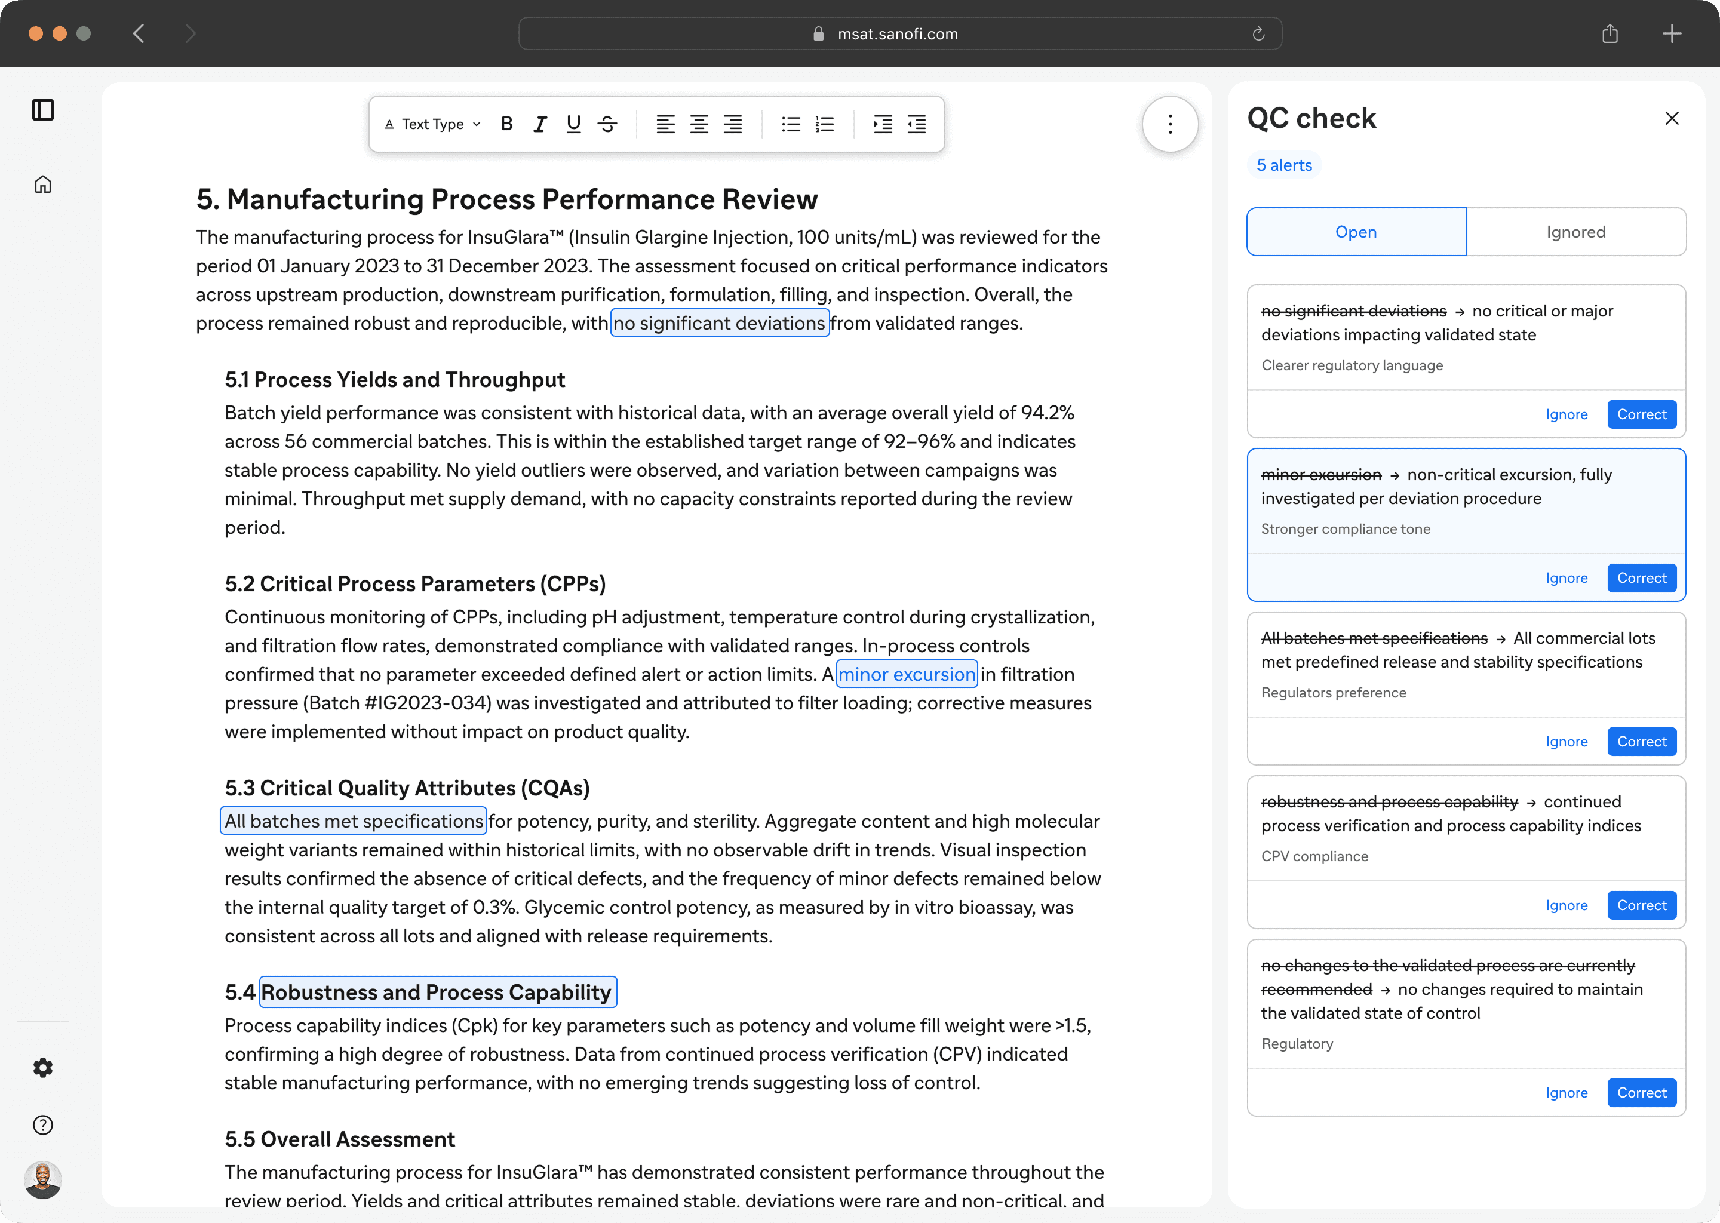The width and height of the screenshot is (1720, 1223).
Task: Click the browser address bar
Action: (x=898, y=34)
